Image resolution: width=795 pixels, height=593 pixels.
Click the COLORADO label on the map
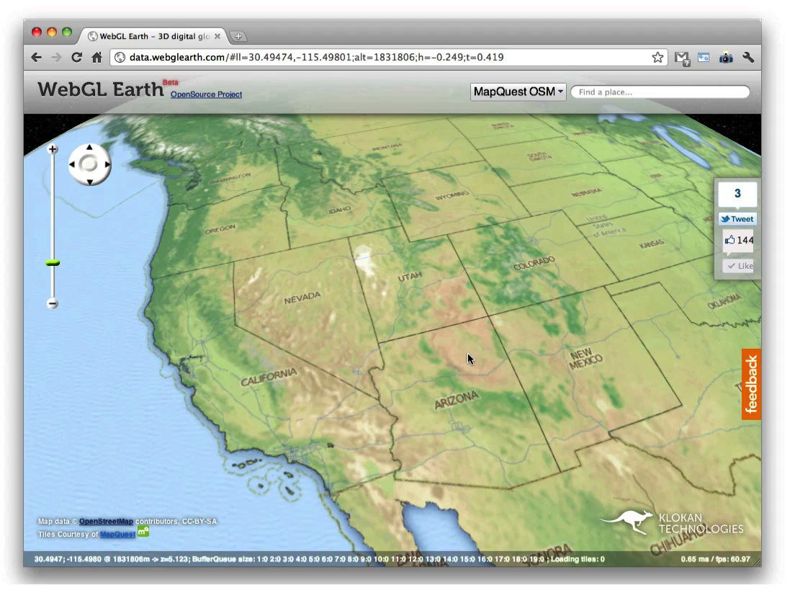pos(534,263)
